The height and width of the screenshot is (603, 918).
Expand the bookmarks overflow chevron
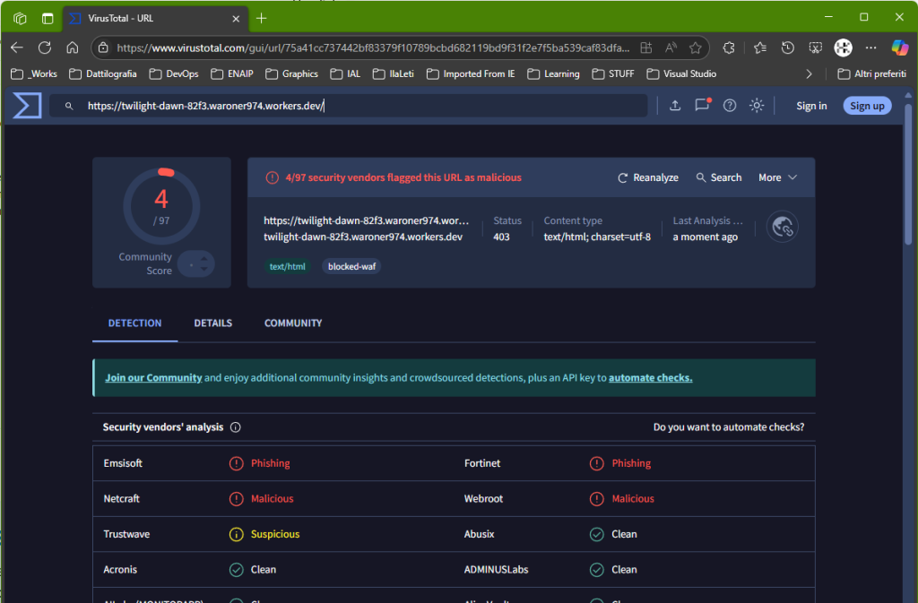810,74
